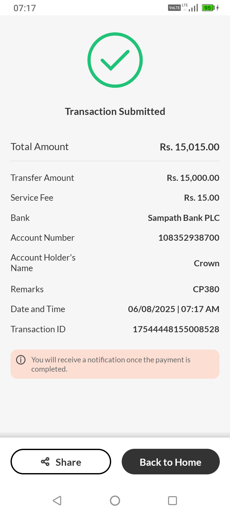Tap the green success checkmark icon

(x=115, y=60)
